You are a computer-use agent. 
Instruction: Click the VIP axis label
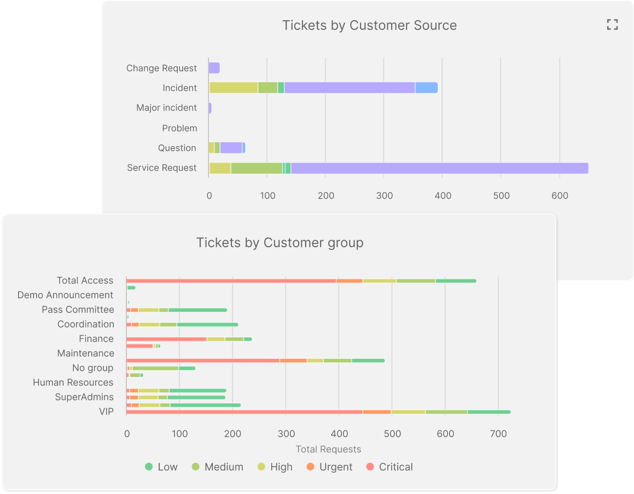107,411
